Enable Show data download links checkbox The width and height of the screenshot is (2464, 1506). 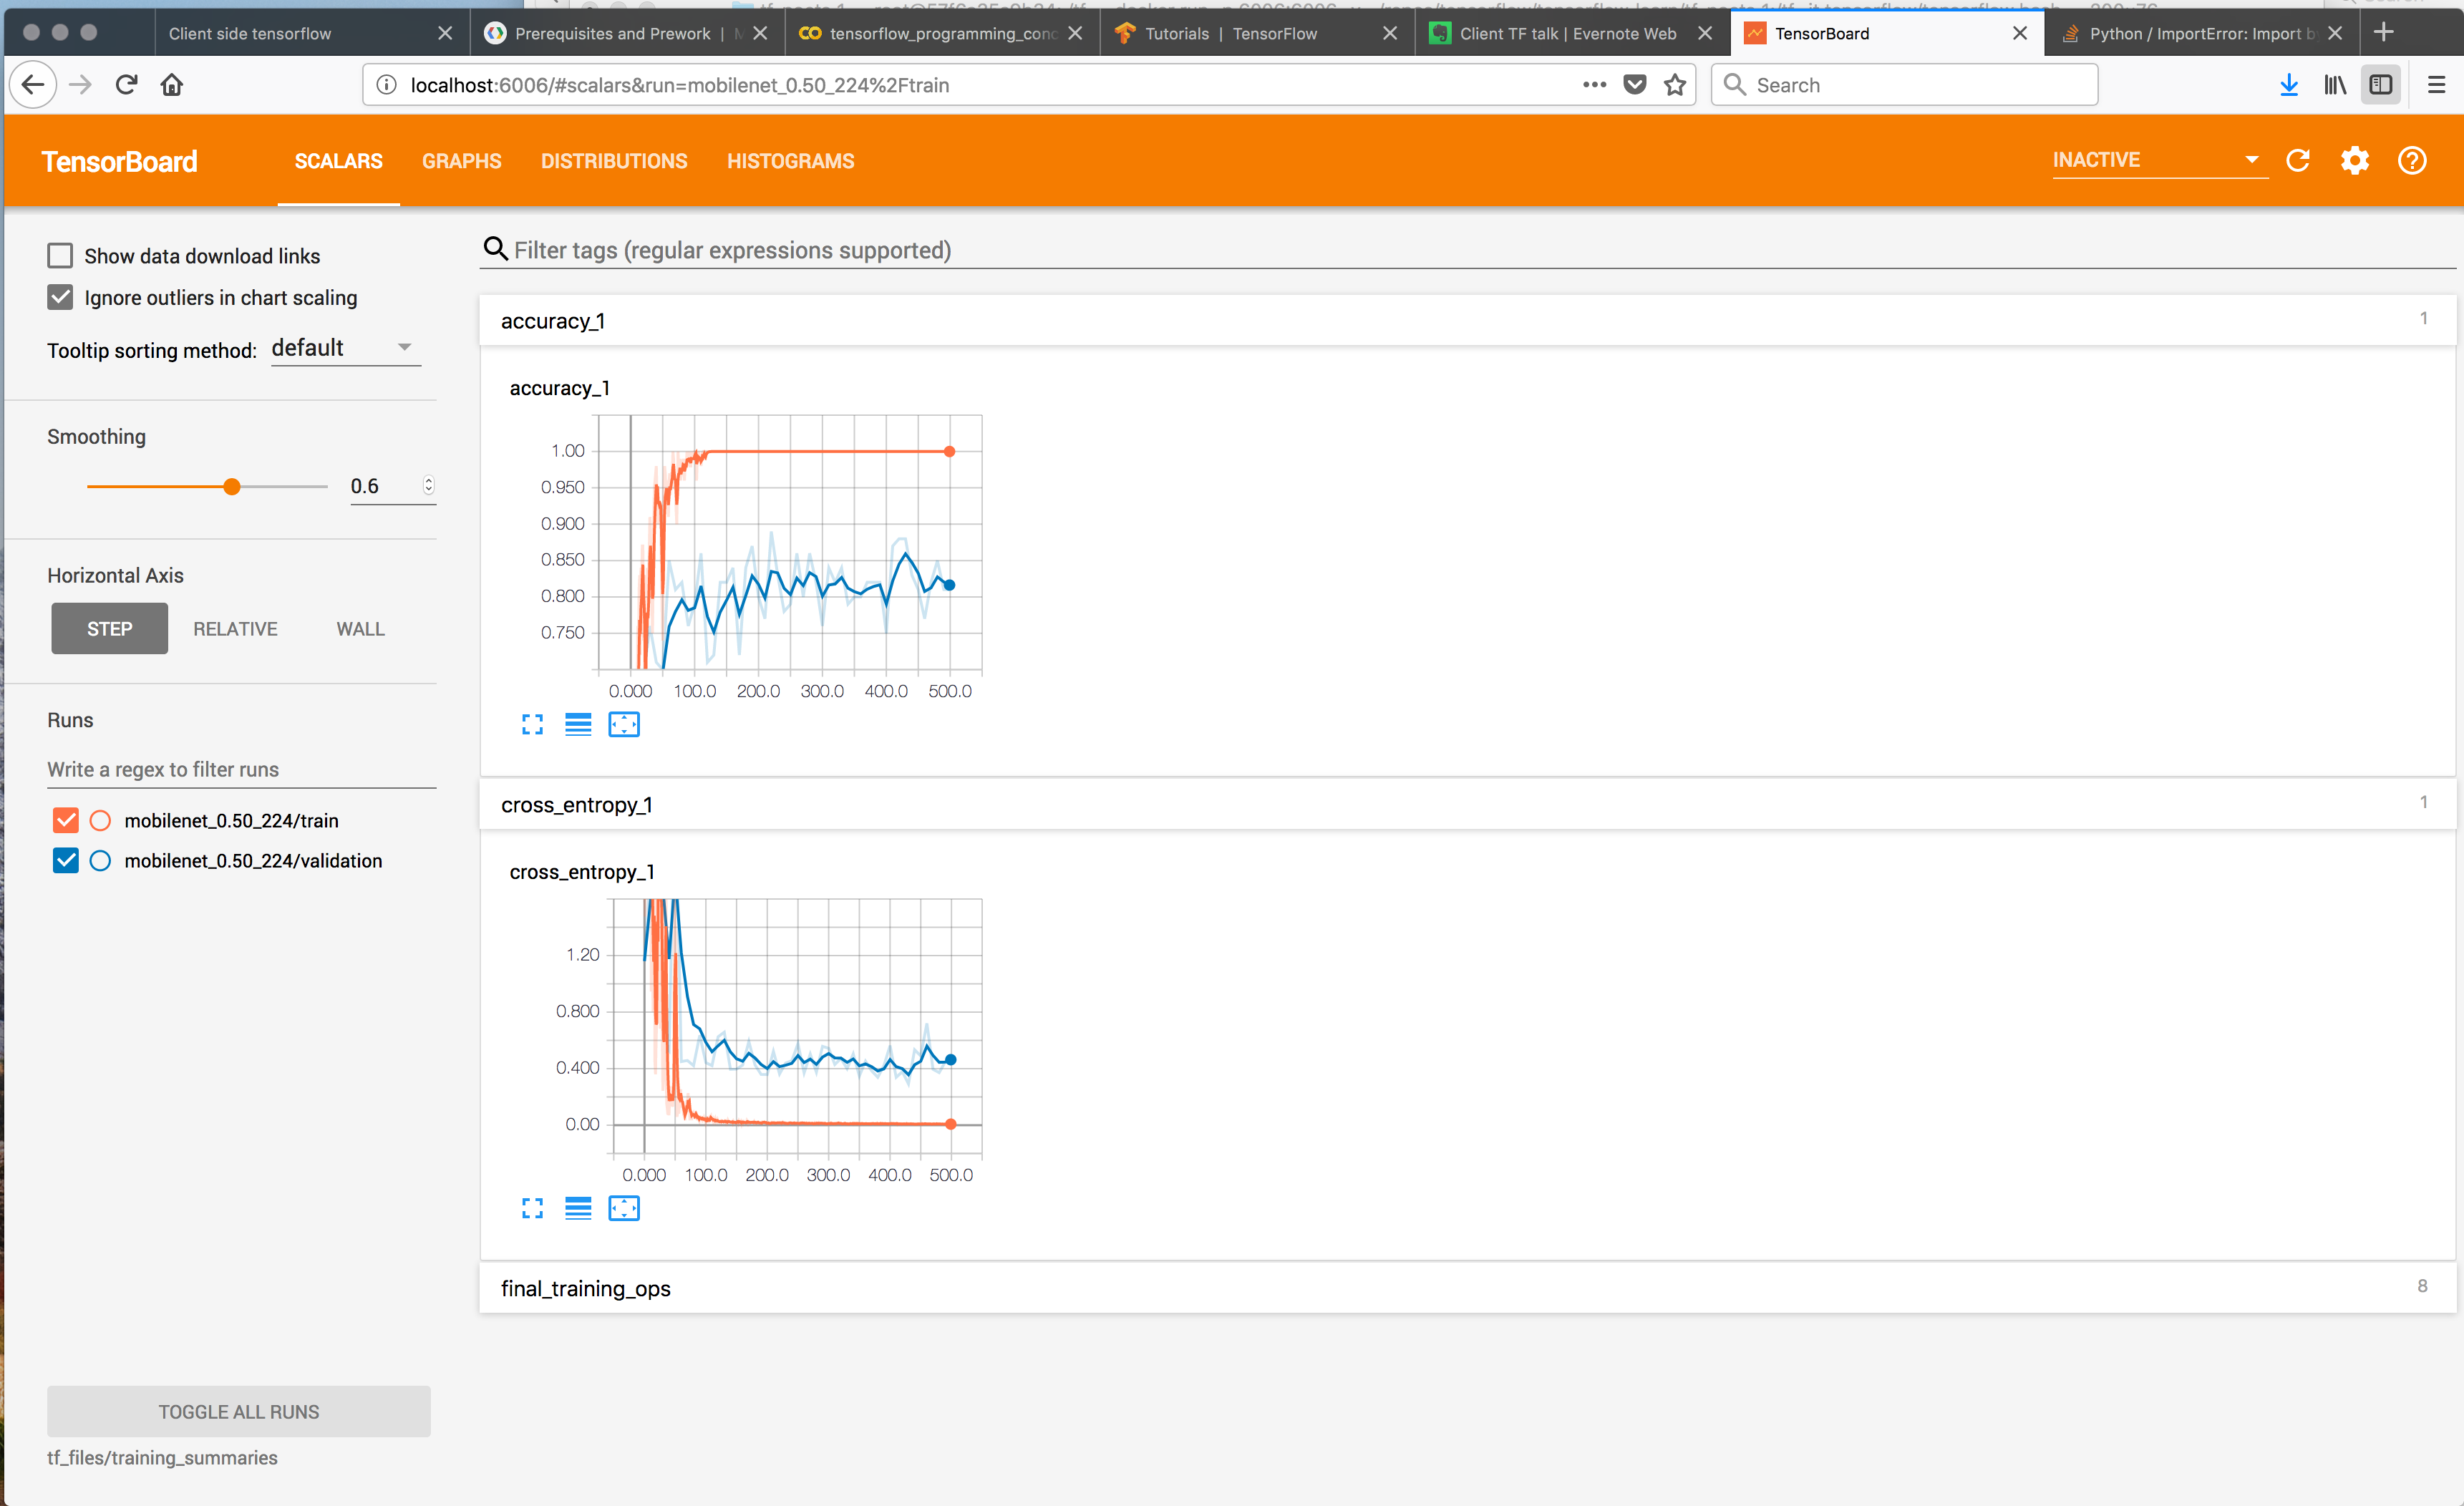(60, 256)
